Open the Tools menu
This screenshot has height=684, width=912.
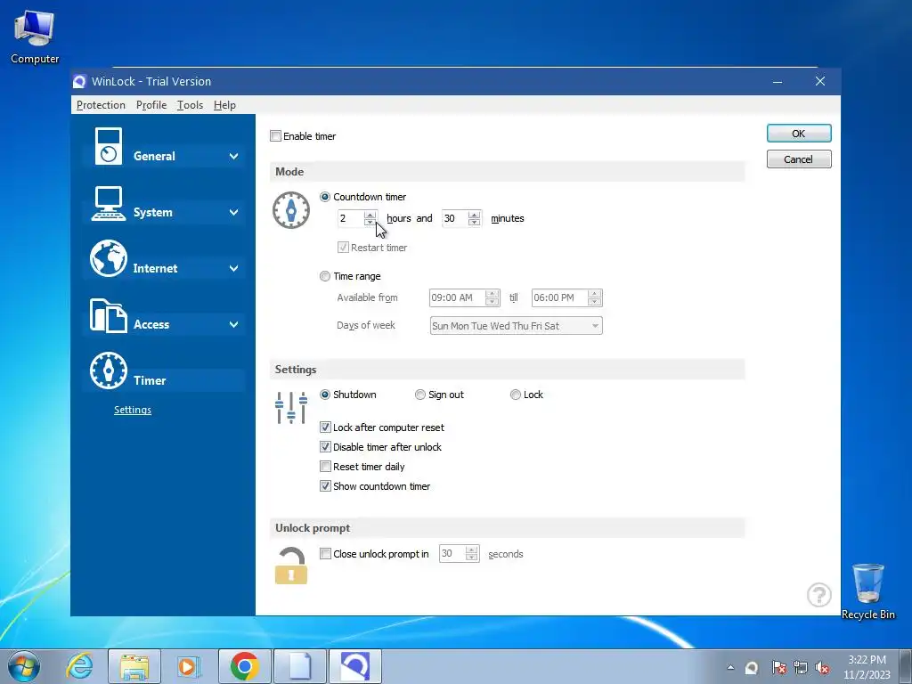click(191, 105)
